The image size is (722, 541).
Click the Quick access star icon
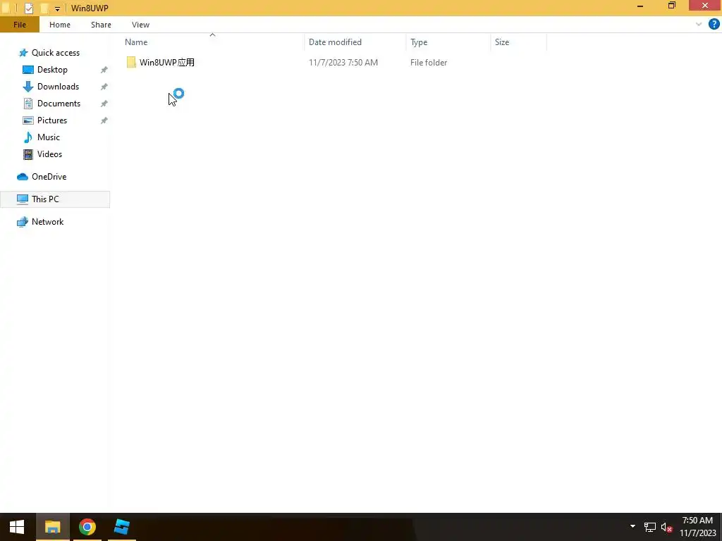point(23,53)
